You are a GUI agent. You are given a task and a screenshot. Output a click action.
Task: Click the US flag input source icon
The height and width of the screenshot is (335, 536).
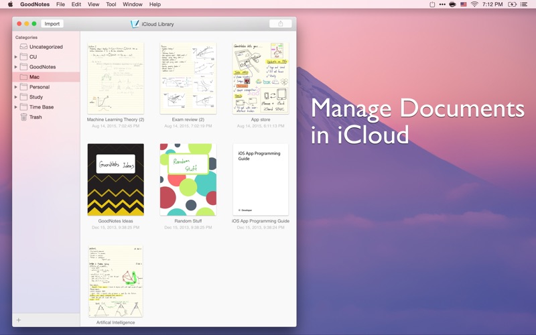[x=463, y=4]
